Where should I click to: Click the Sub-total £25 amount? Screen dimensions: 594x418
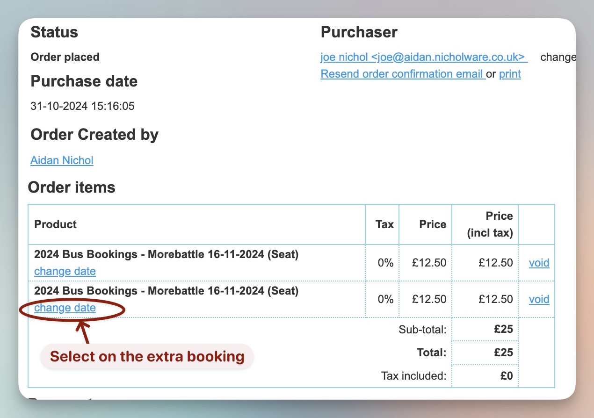pyautogui.click(x=503, y=329)
